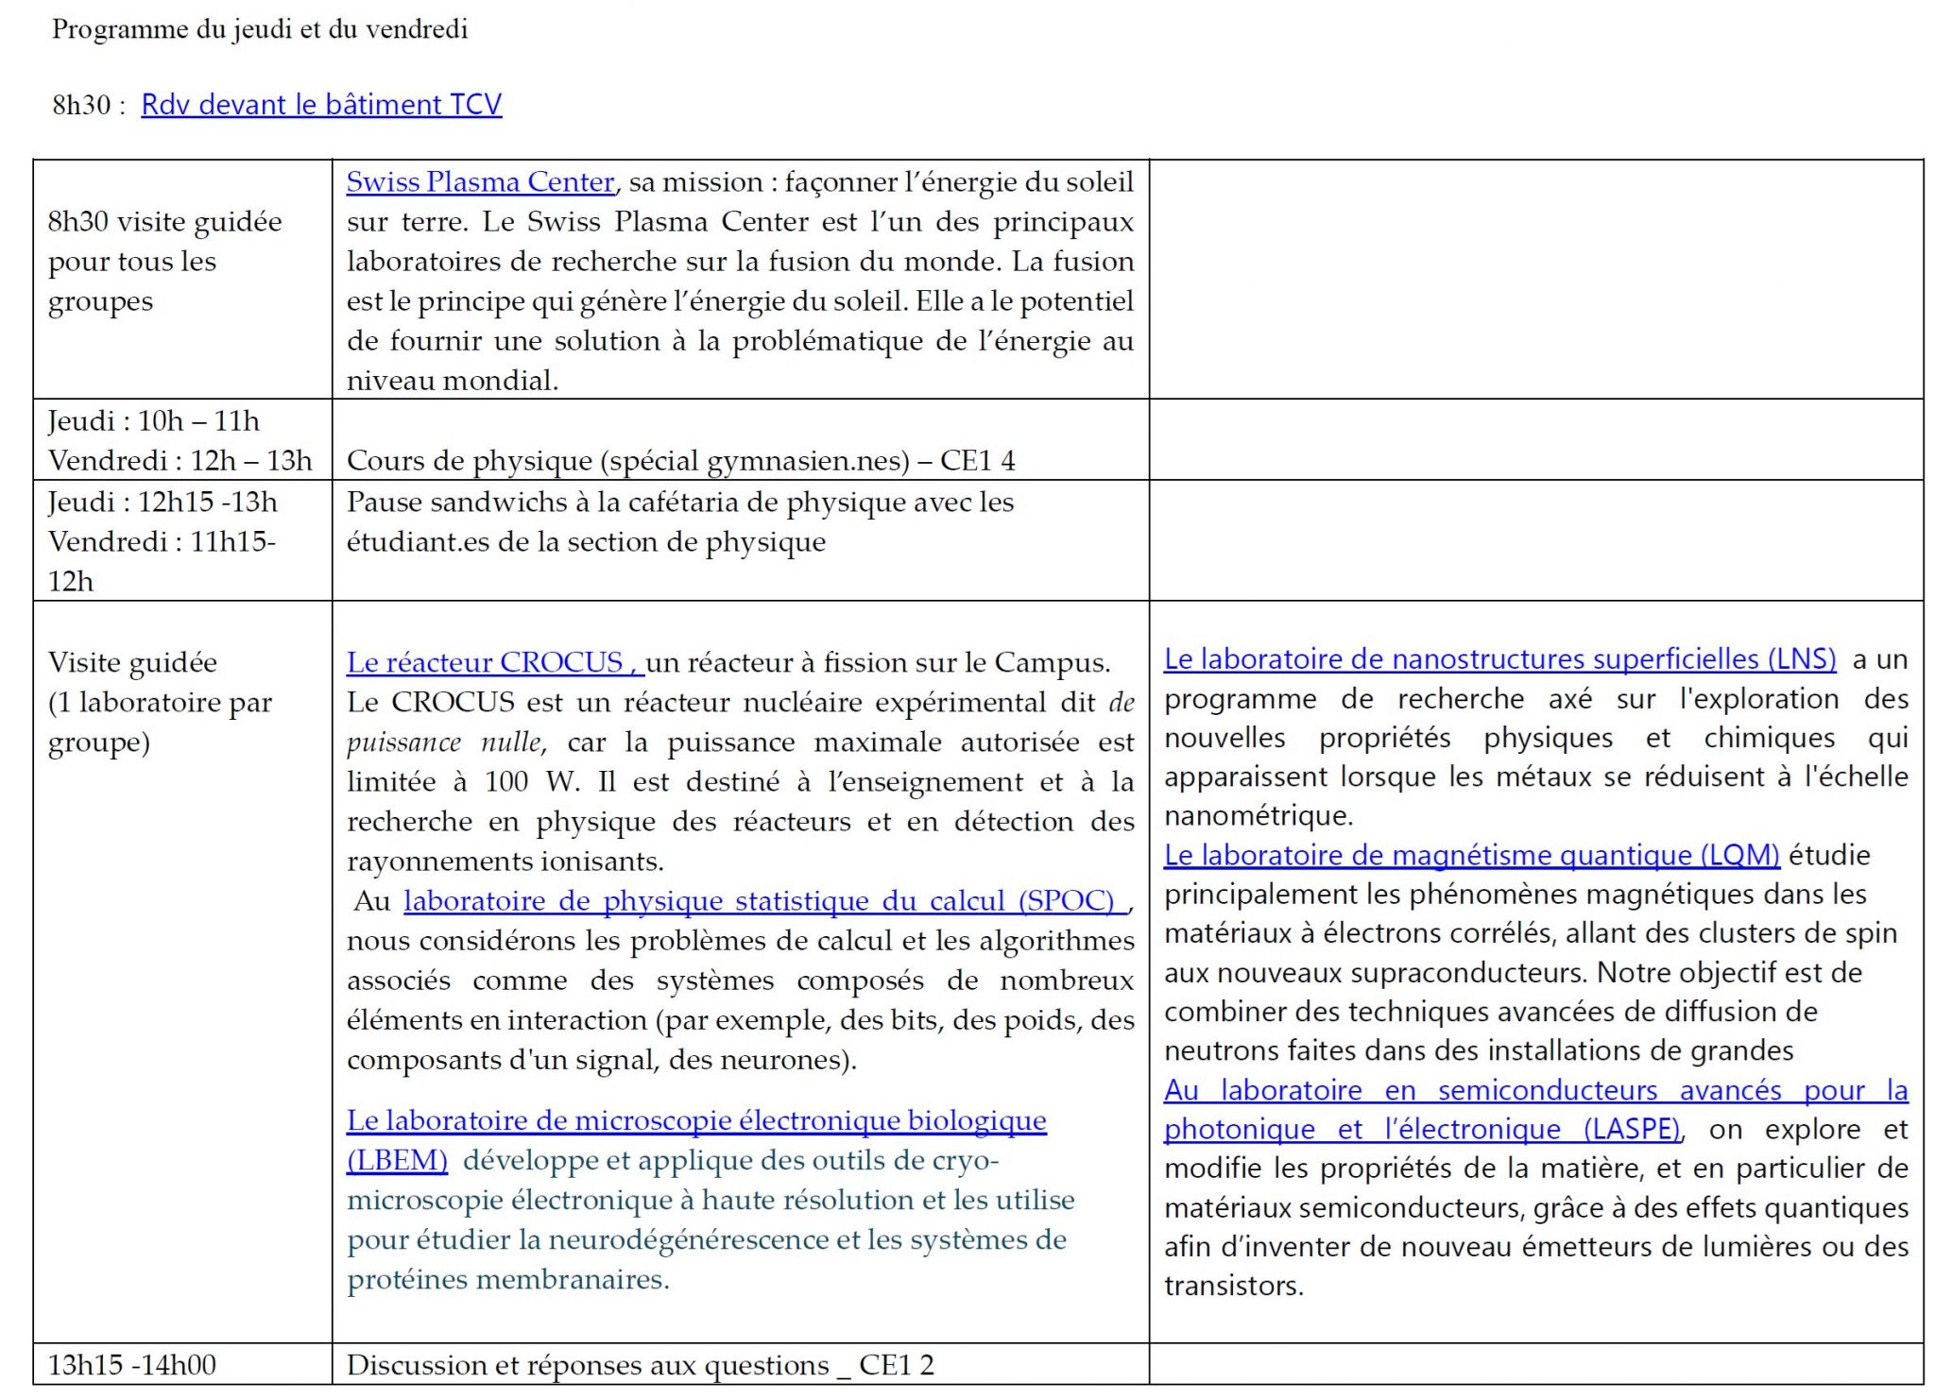
Task: Select the Discussion et réponses aux questions line
Action: [640, 1365]
